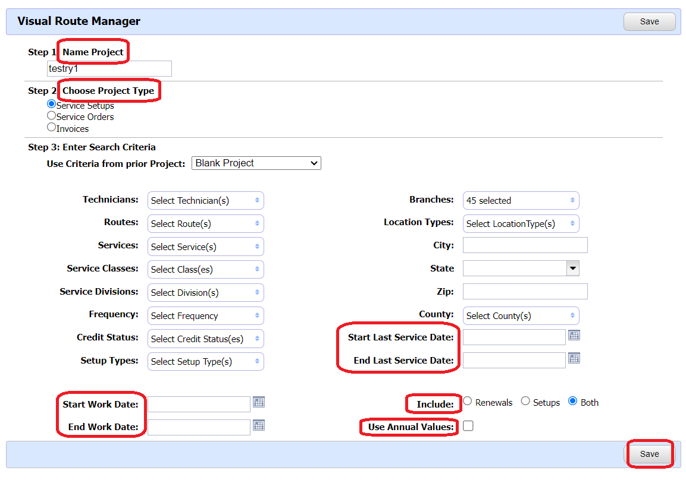686x480 pixels.
Task: Click the project name field containing testry1
Action: click(109, 68)
